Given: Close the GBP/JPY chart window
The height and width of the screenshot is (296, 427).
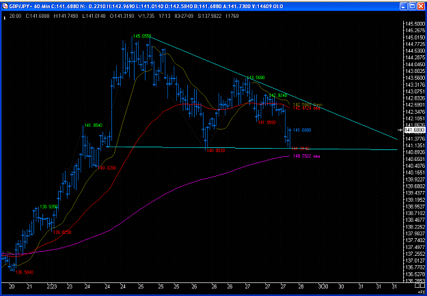Looking at the screenshot, I should tap(420, 6).
